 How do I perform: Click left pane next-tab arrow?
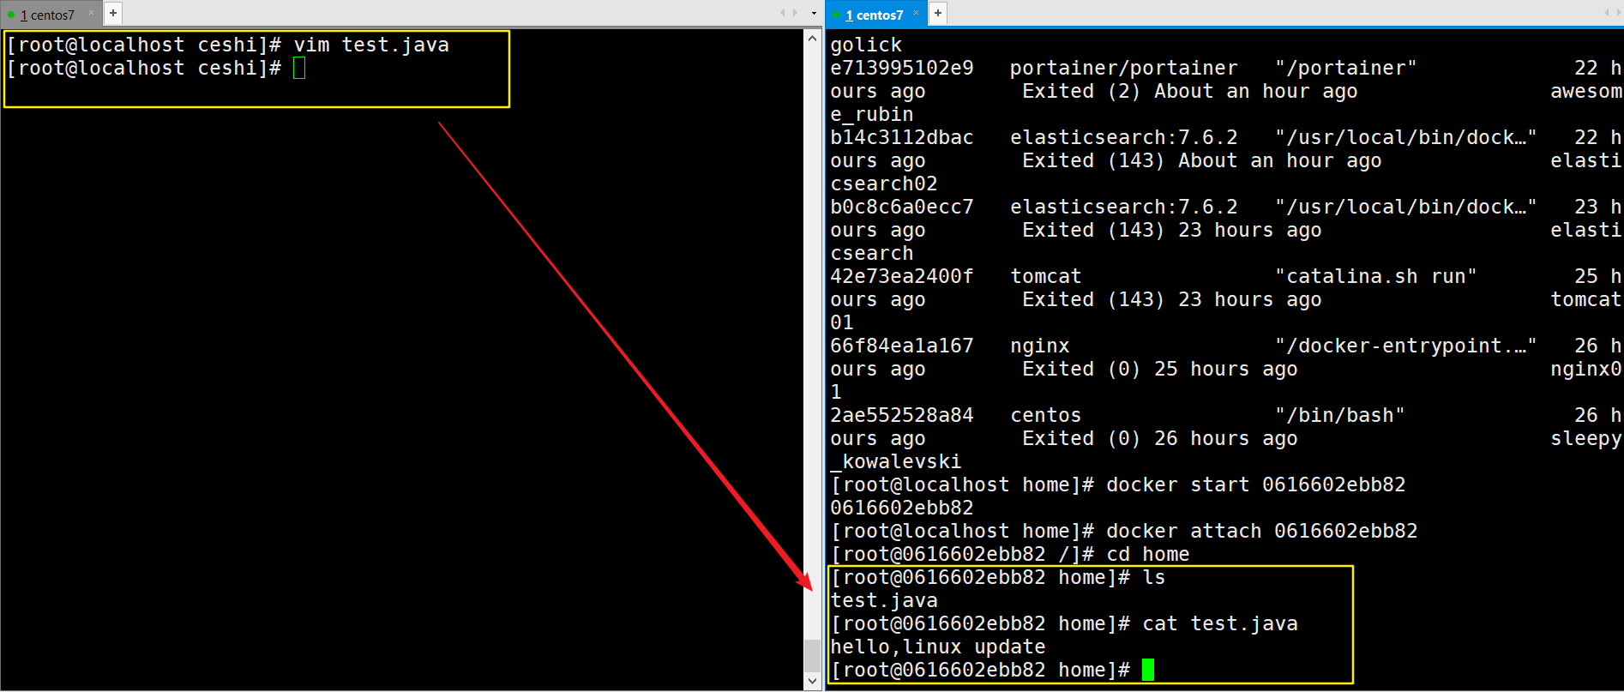(795, 13)
